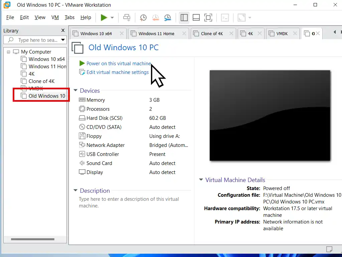The width and height of the screenshot is (342, 257).
Task: Open the power options dropdown arrow
Action: click(x=112, y=17)
